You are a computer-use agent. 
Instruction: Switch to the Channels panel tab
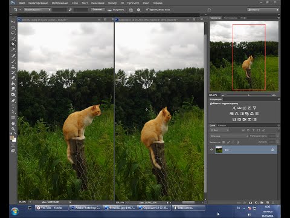pos(222,125)
